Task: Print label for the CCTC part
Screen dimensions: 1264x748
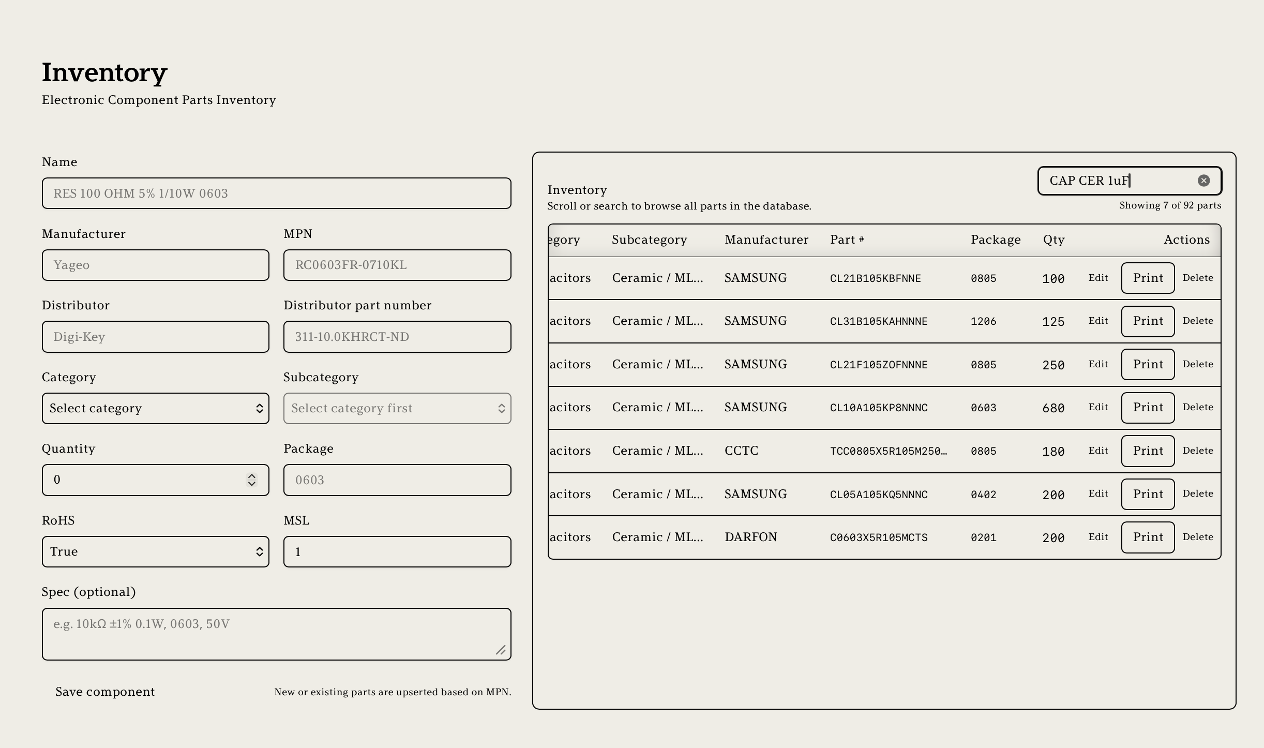Action: (1148, 451)
